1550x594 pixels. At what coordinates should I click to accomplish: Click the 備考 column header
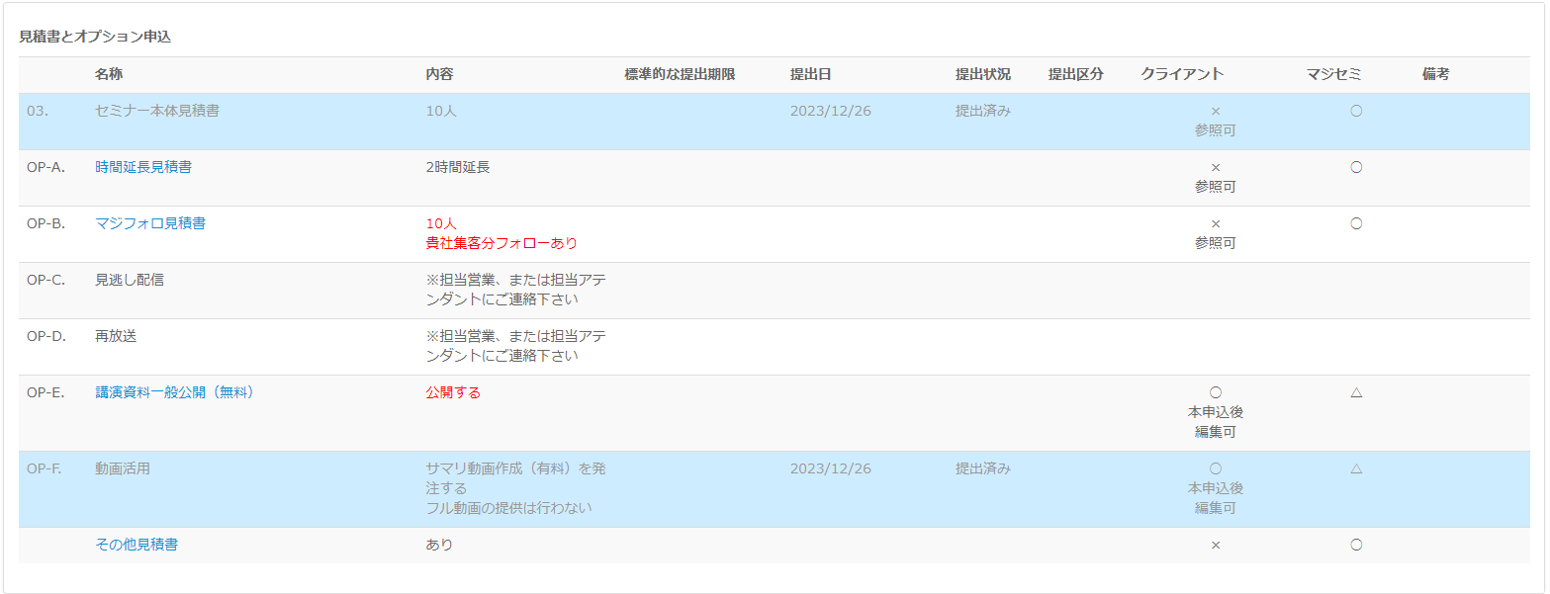[1435, 74]
